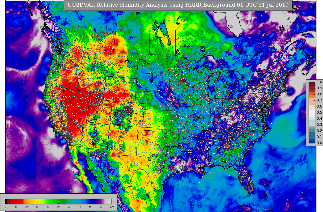Click the 0.9 label on vertical colorbar

pyautogui.click(x=319, y=88)
